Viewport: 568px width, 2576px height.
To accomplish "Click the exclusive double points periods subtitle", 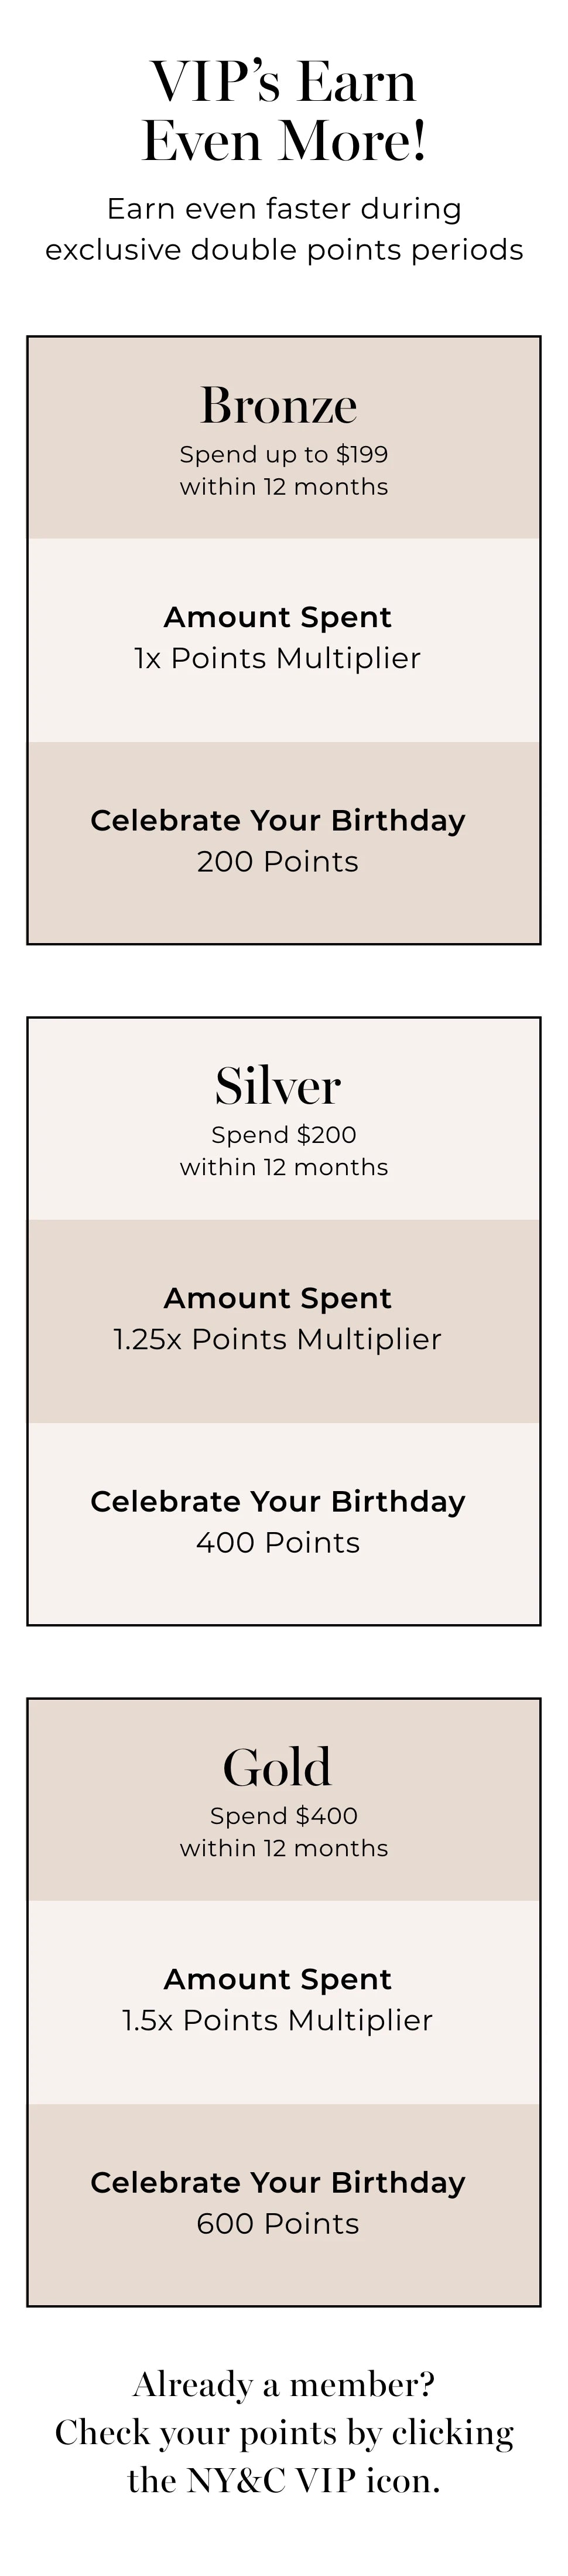I will tap(283, 249).
